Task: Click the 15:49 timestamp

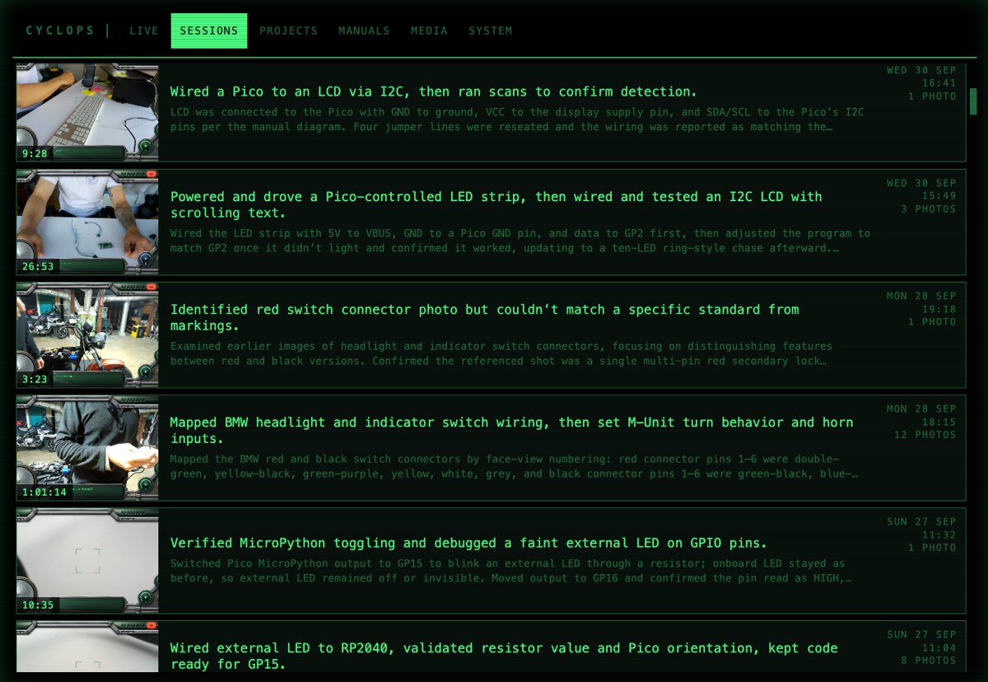Action: point(939,196)
